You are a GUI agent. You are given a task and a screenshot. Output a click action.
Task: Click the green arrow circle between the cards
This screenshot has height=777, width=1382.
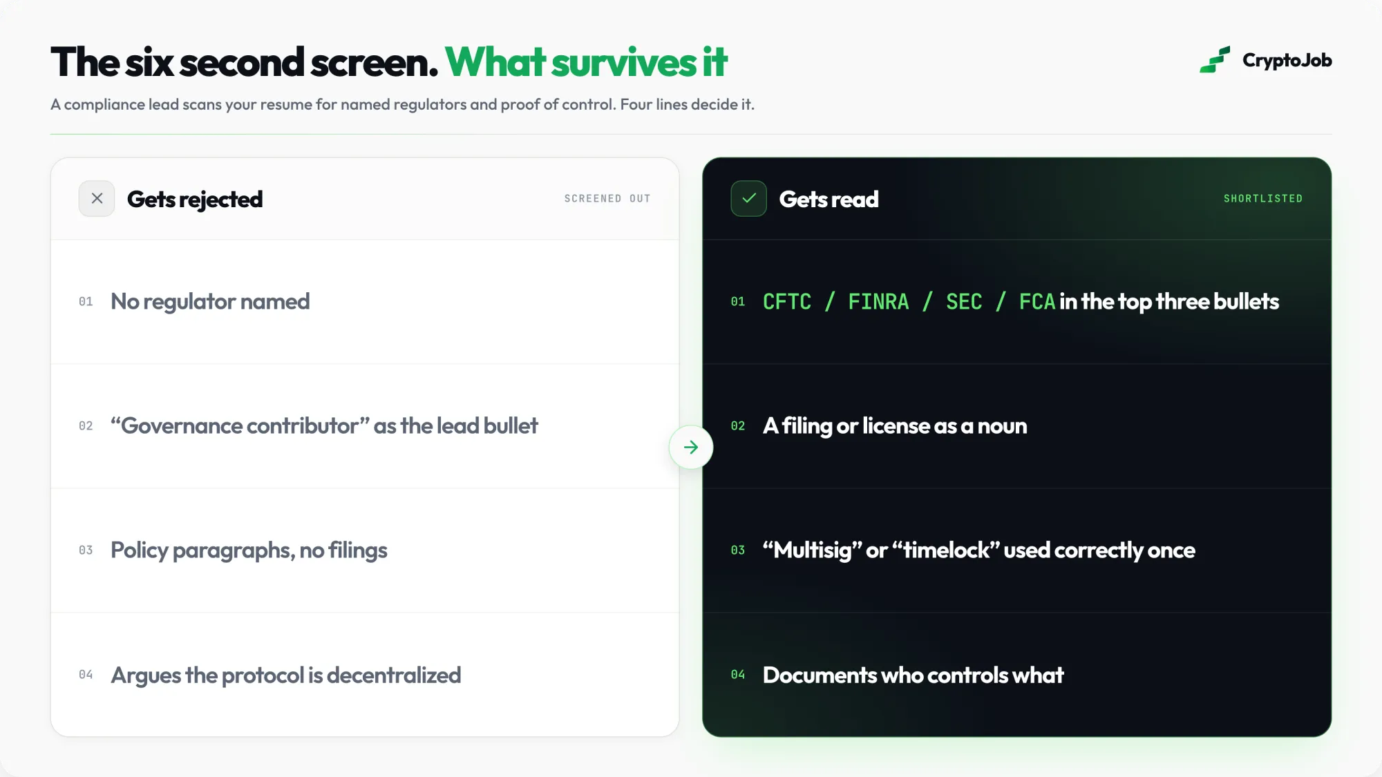(x=691, y=448)
